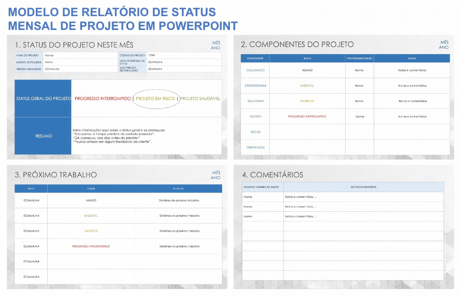Screen dimensions: 461x296
Task: Click the "PROGRESSO INTERROMPIDO" status in section 1
Action: 101,99
